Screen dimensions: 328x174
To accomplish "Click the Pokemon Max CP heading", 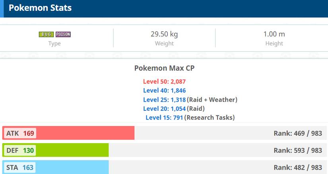I will [x=165, y=68].
